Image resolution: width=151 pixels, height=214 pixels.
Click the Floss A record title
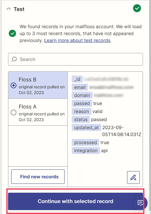click(x=27, y=107)
